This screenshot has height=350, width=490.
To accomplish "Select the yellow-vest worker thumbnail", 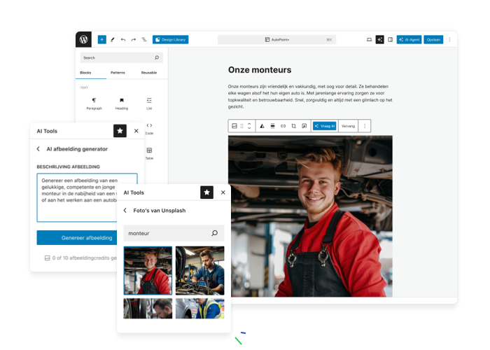I will (x=200, y=309).
